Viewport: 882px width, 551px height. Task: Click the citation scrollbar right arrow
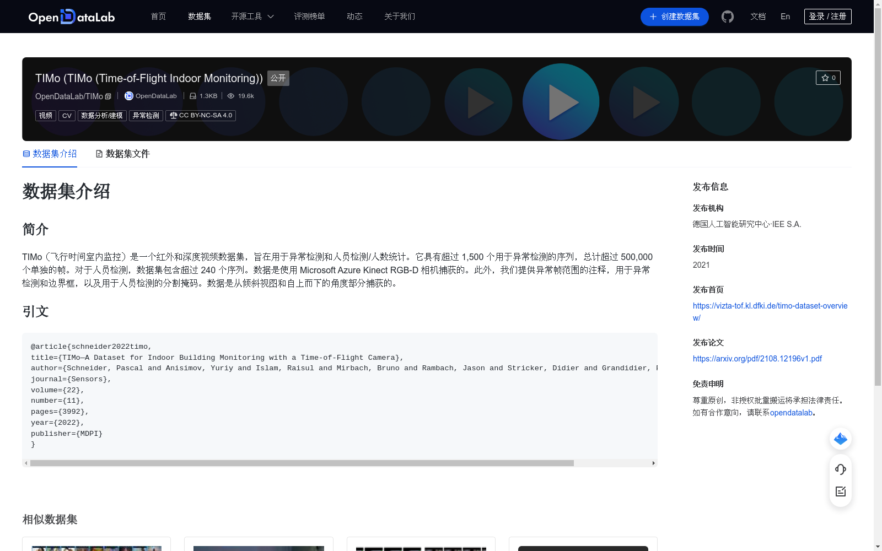654,463
